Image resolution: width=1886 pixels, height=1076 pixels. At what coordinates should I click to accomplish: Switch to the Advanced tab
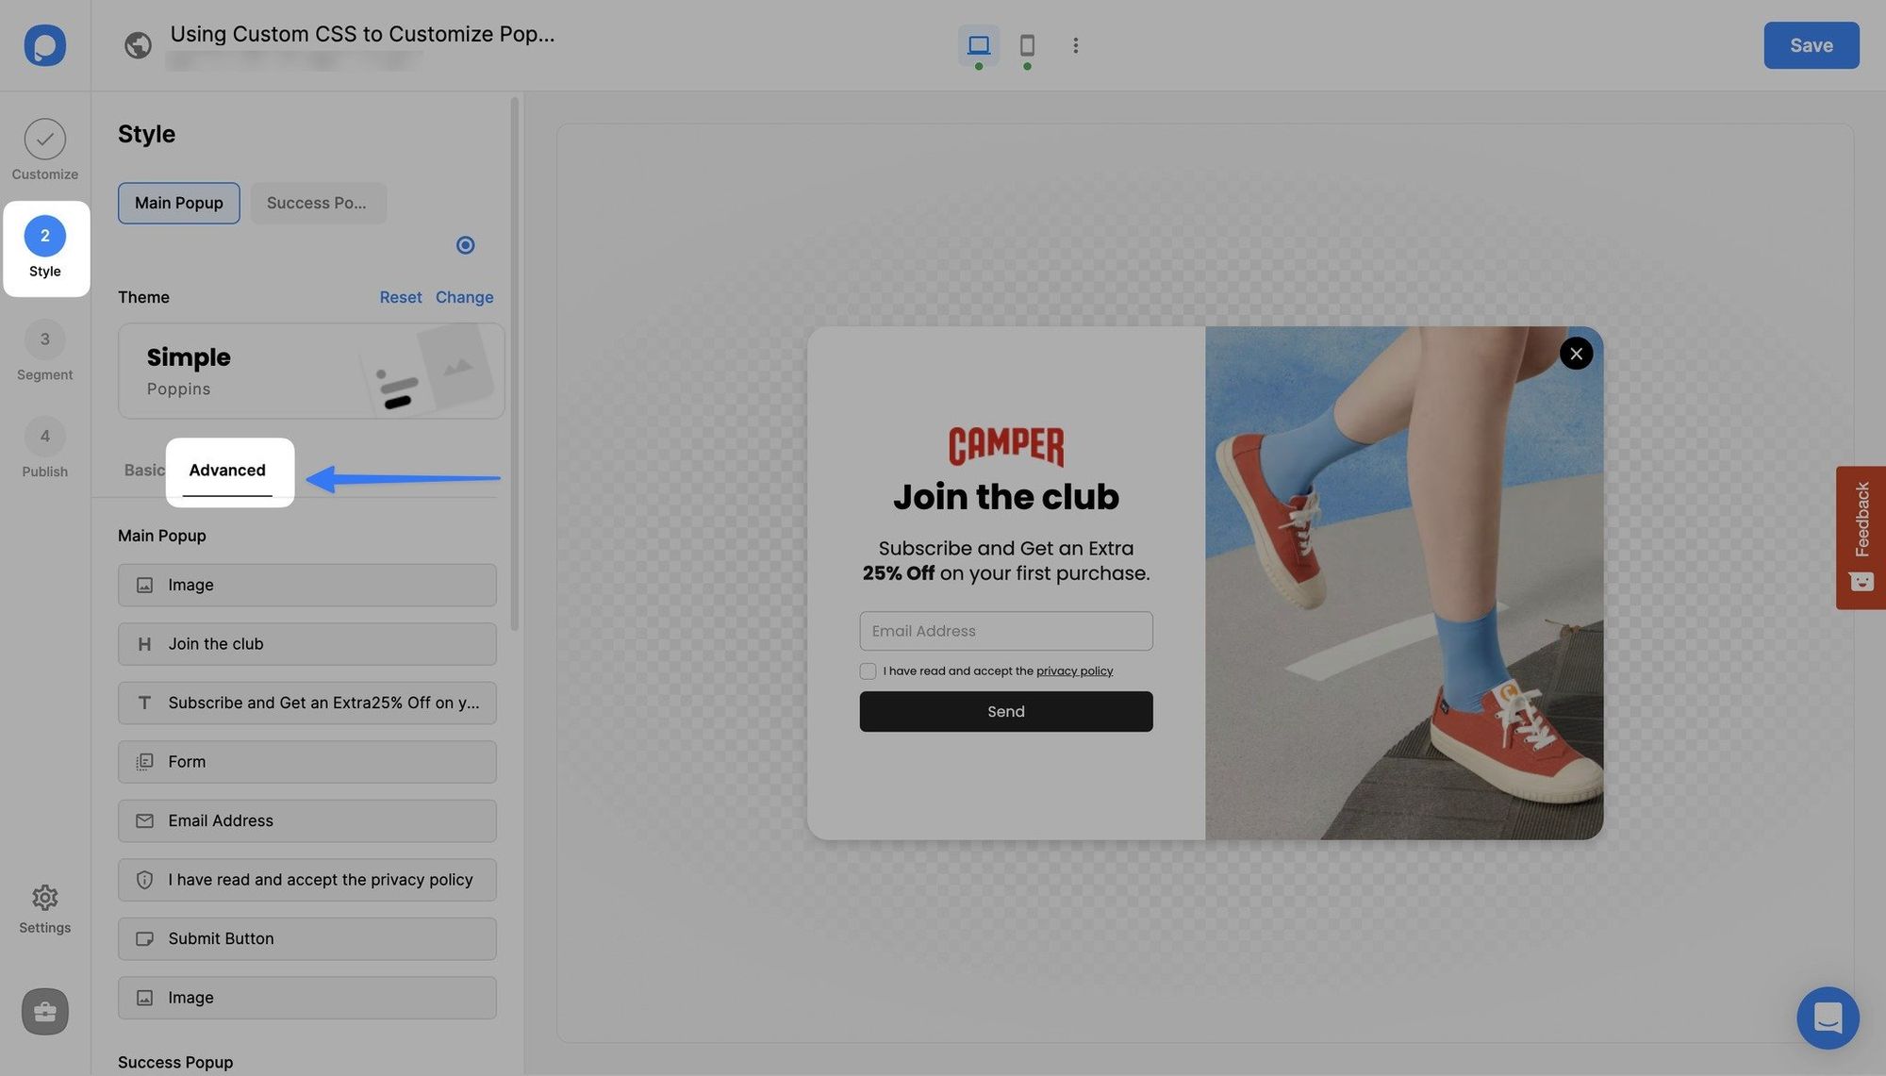click(x=227, y=471)
